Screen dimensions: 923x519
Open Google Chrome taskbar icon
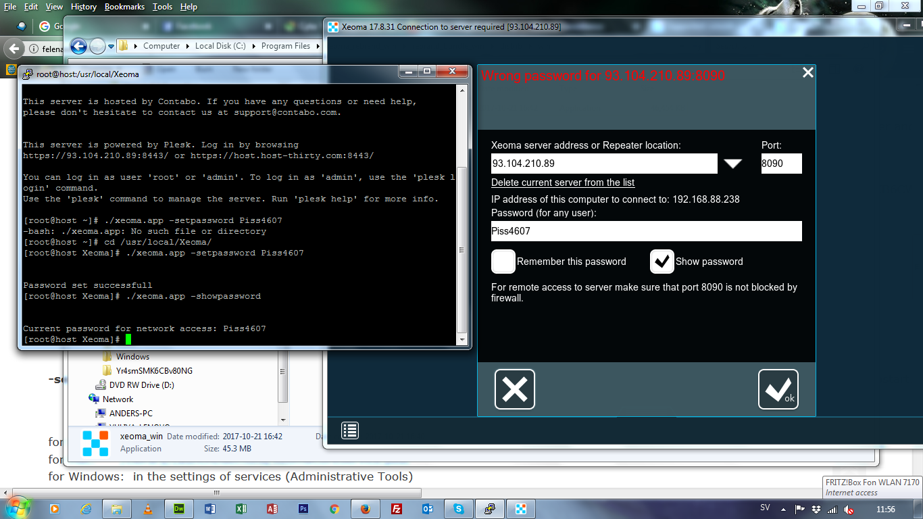coord(334,509)
